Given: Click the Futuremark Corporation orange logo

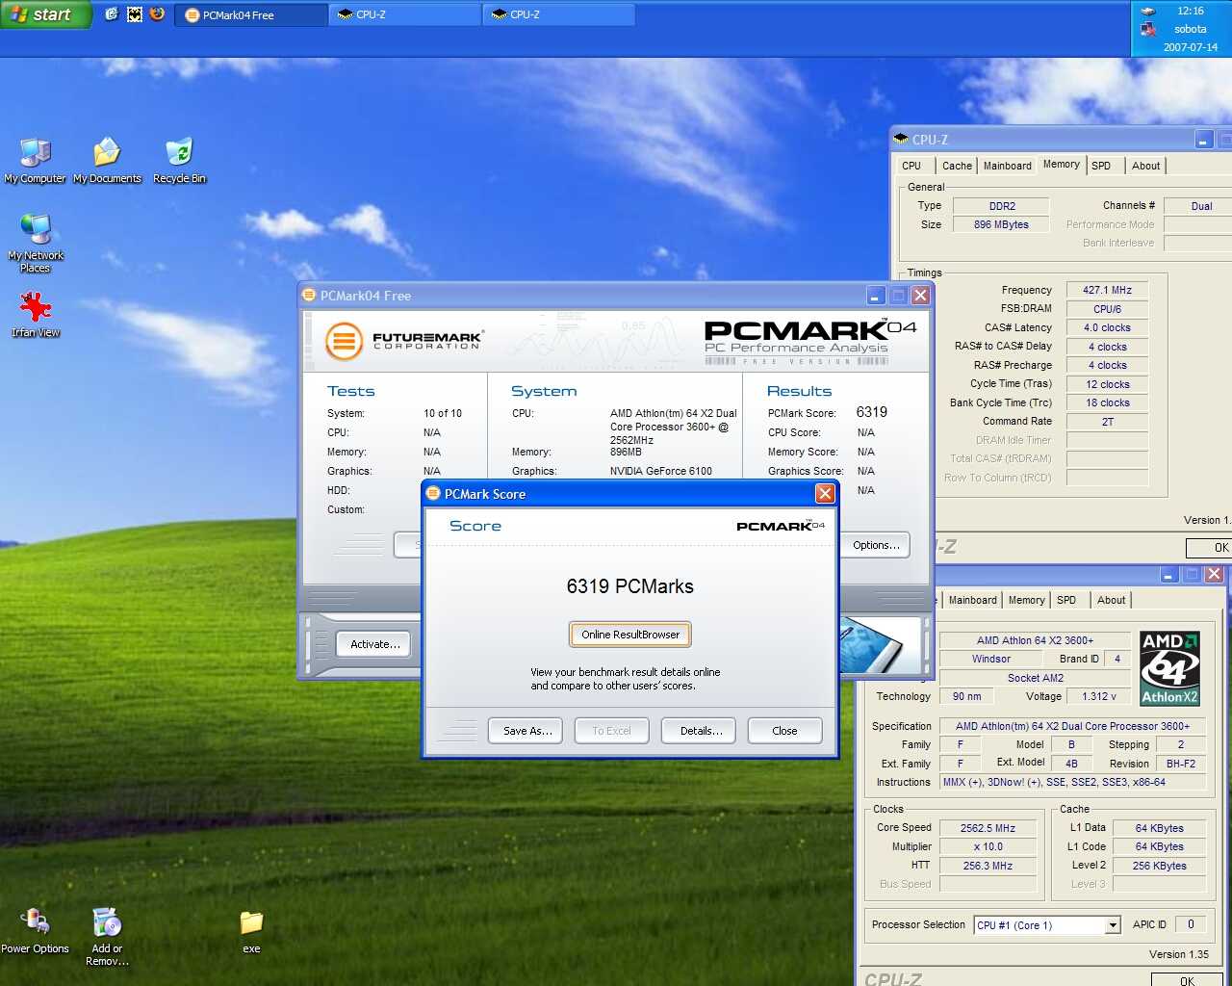Looking at the screenshot, I should click(344, 341).
